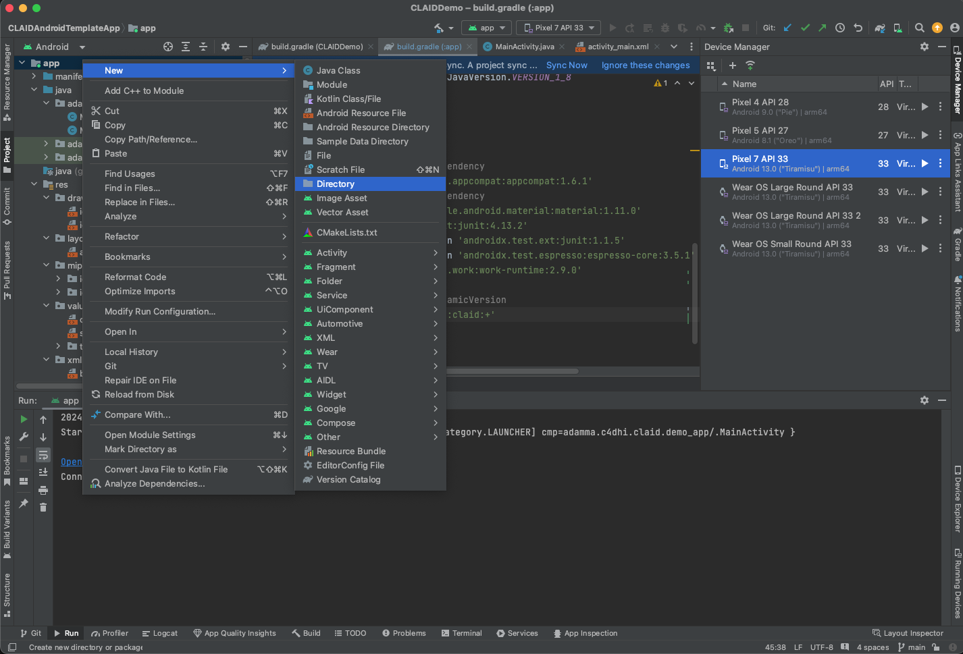Open the Pixel 7 API 33 device dropdown
Viewport: 963px width, 654px height.
click(x=559, y=28)
